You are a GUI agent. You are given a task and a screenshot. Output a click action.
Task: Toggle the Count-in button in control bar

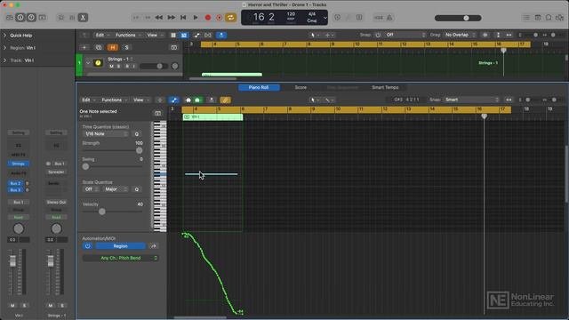click(x=378, y=18)
